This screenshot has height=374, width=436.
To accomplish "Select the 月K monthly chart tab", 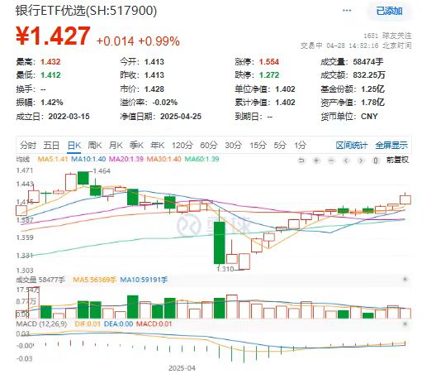I will (x=116, y=145).
